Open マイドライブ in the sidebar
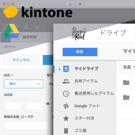This screenshot has width=135, height=135. pos(86,69)
